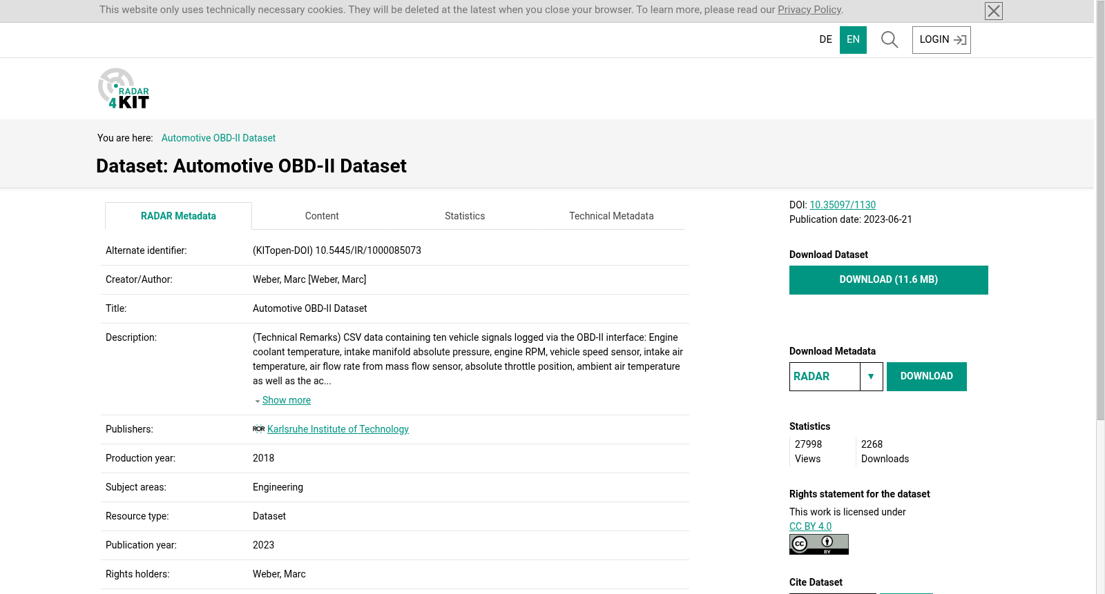Screen dimensions: 1105x594
Task: Click the publication year value '2023'
Action: tap(263, 545)
